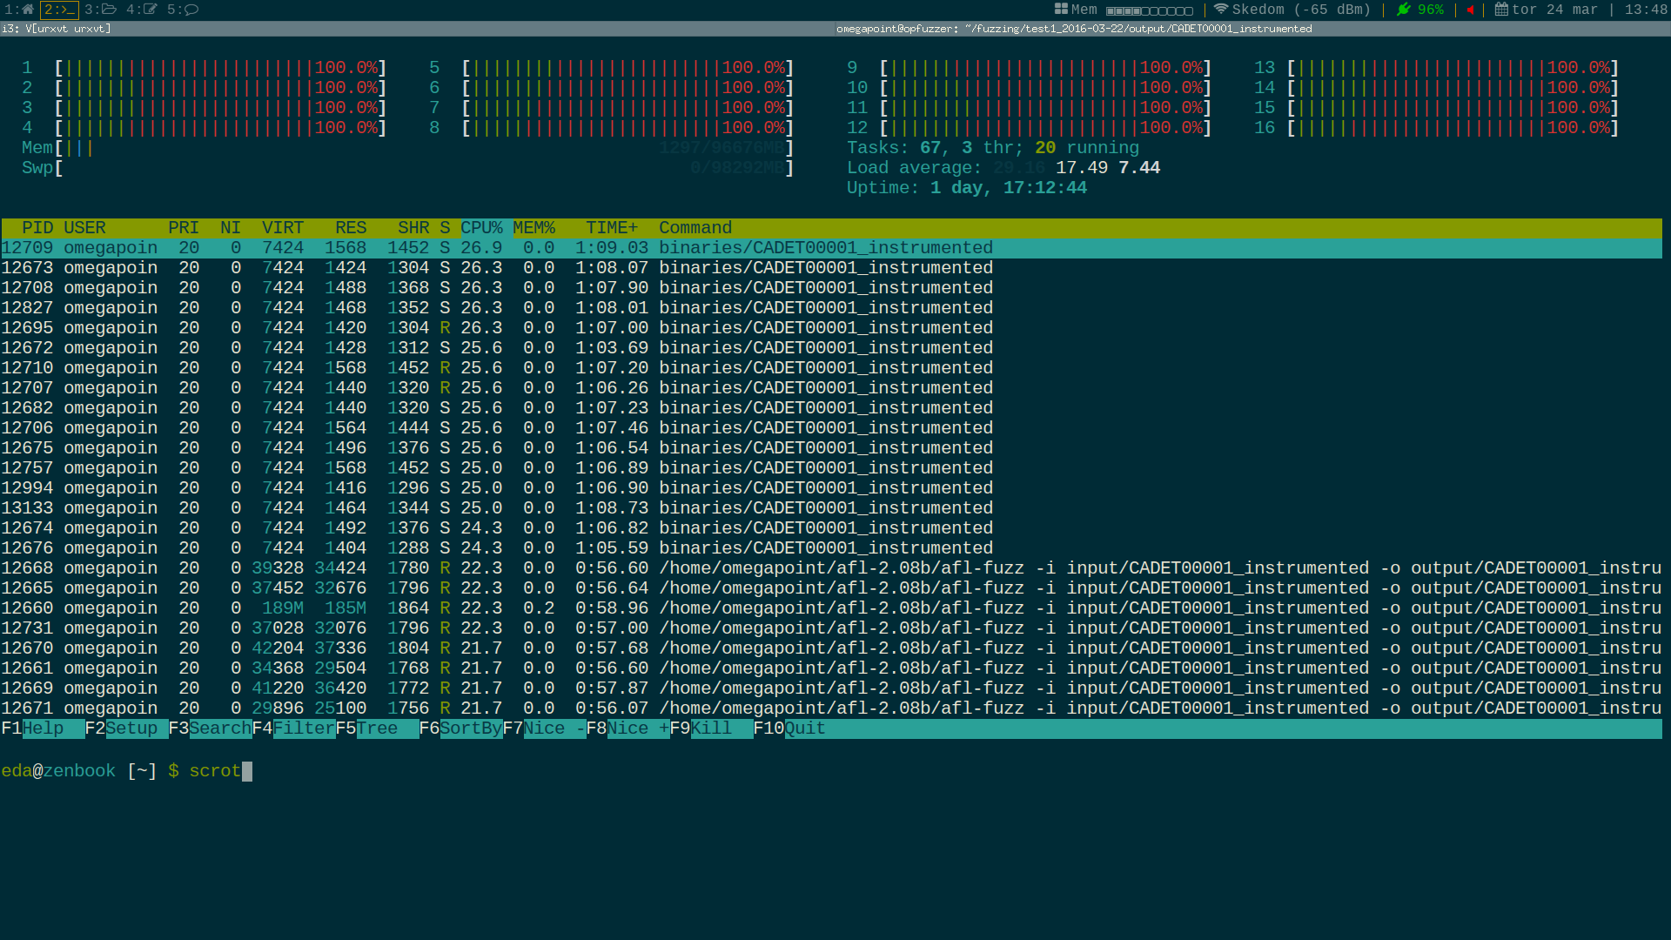This screenshot has width=1671, height=940.
Task: Click F5 Tree view toggle
Action: pyautogui.click(x=377, y=728)
